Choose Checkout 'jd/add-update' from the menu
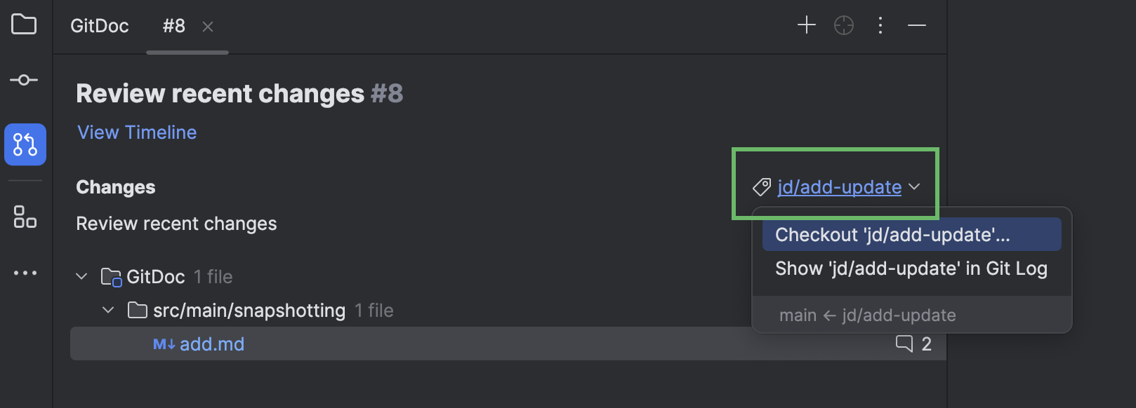 (x=890, y=235)
